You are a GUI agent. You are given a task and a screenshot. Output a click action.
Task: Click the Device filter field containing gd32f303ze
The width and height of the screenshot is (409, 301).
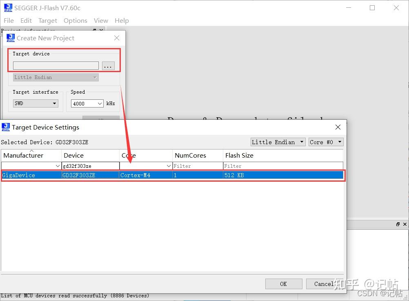click(91, 166)
